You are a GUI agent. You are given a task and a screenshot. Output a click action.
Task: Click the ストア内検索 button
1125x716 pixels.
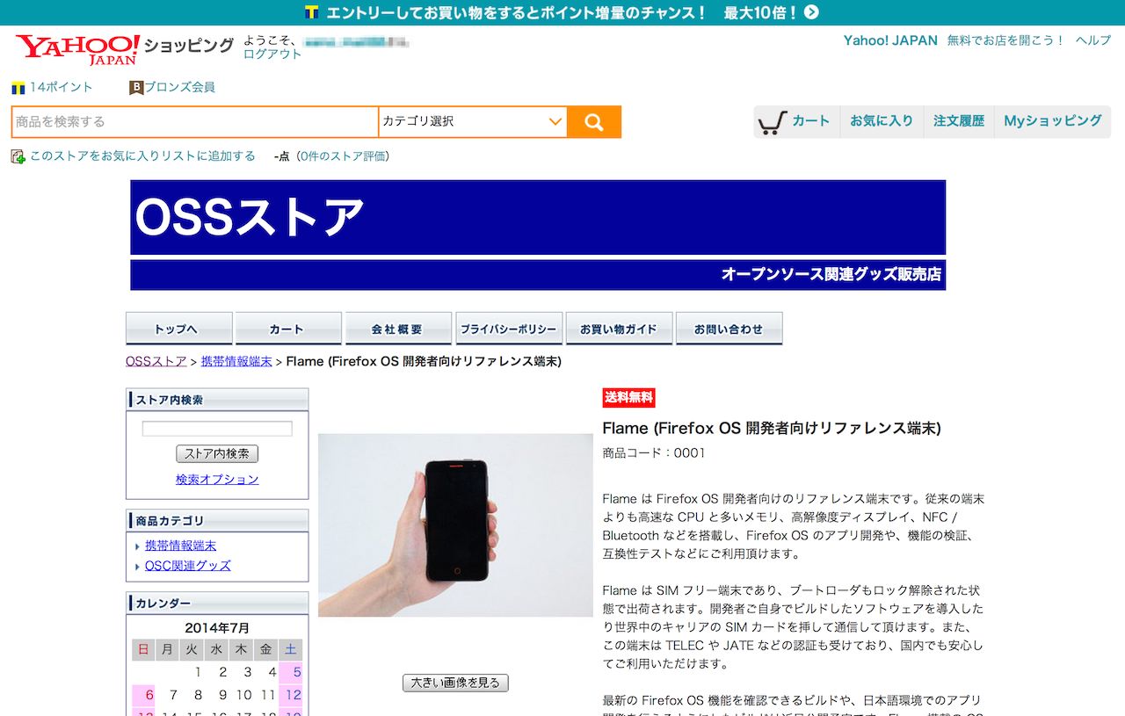click(x=217, y=454)
